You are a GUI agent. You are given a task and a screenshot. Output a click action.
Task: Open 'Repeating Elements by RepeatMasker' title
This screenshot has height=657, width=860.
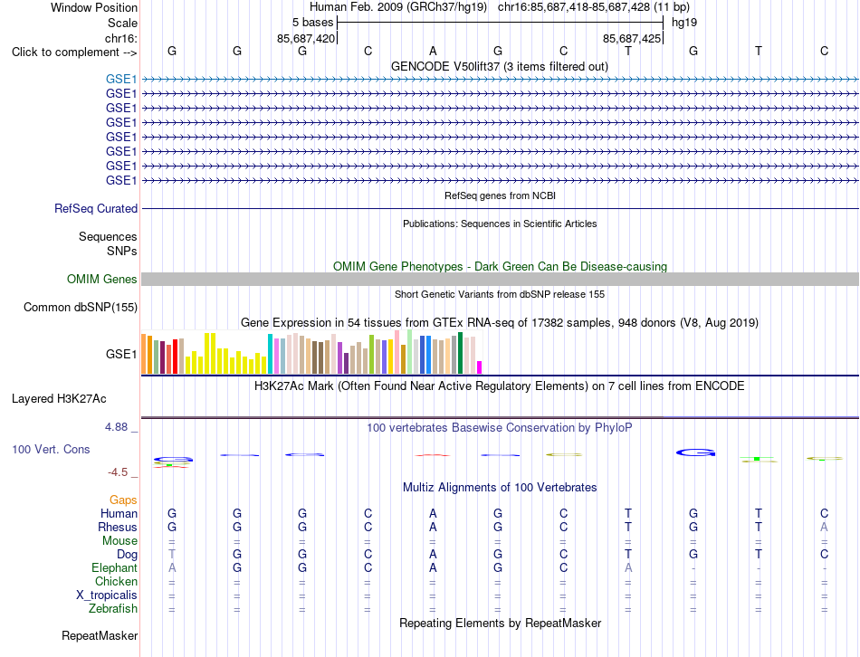500,624
